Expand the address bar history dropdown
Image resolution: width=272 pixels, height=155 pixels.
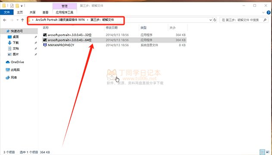click(211, 20)
